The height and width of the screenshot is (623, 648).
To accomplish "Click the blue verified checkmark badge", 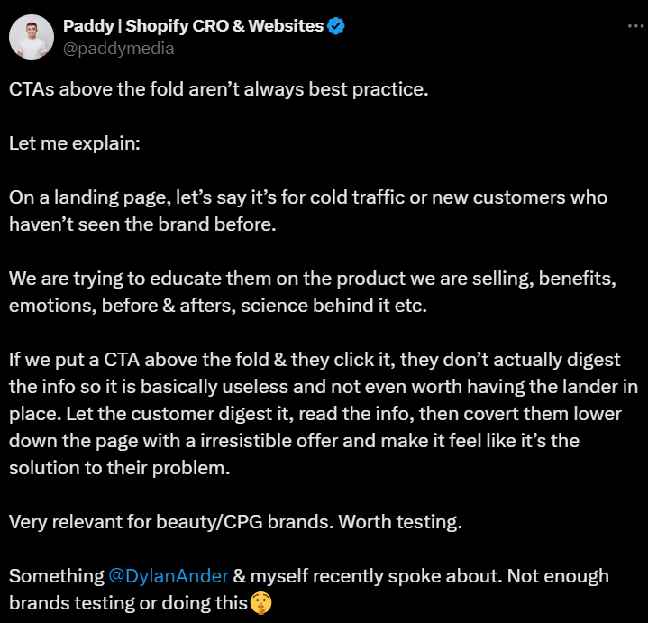I will tap(335, 26).
